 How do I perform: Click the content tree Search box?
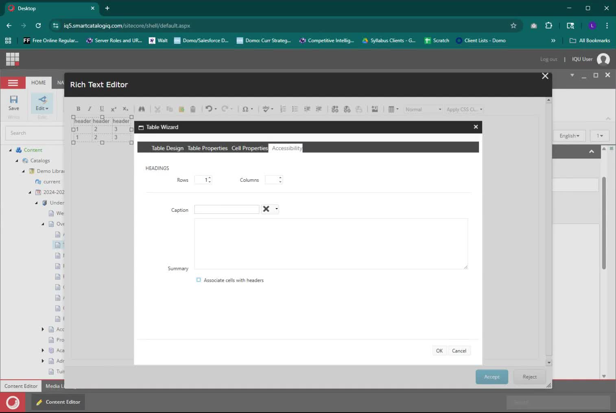tap(35, 133)
